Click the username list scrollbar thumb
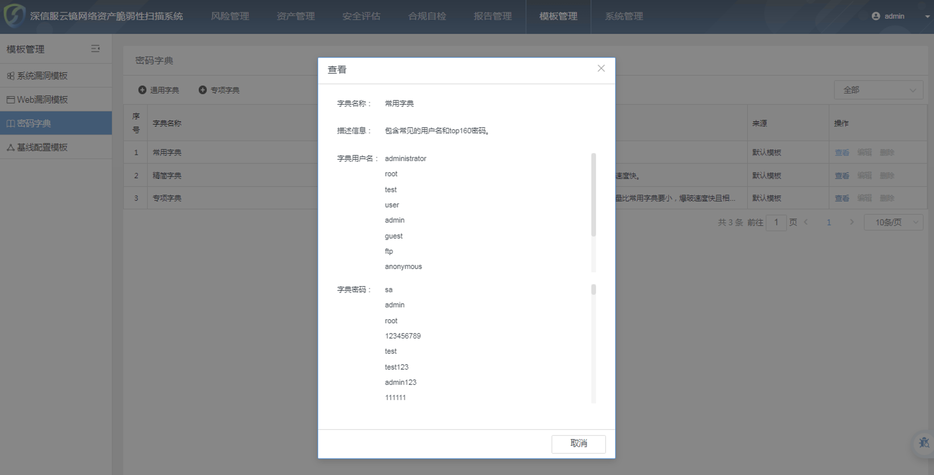The width and height of the screenshot is (934, 475). [x=593, y=194]
